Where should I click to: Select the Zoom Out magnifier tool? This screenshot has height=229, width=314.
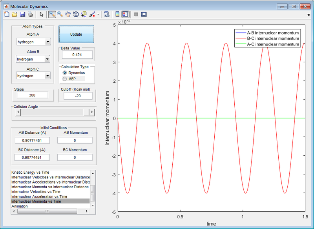[60, 15]
